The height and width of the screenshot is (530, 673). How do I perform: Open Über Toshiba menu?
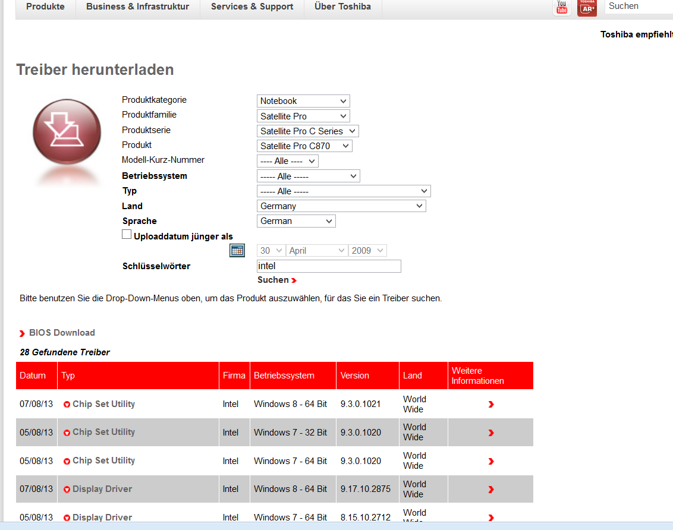point(342,7)
